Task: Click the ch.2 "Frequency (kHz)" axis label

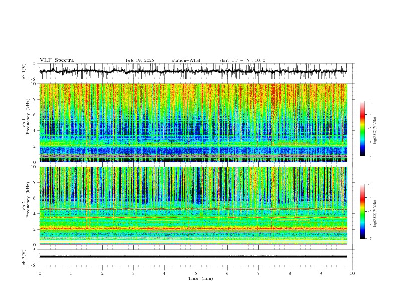Action: click(28, 200)
